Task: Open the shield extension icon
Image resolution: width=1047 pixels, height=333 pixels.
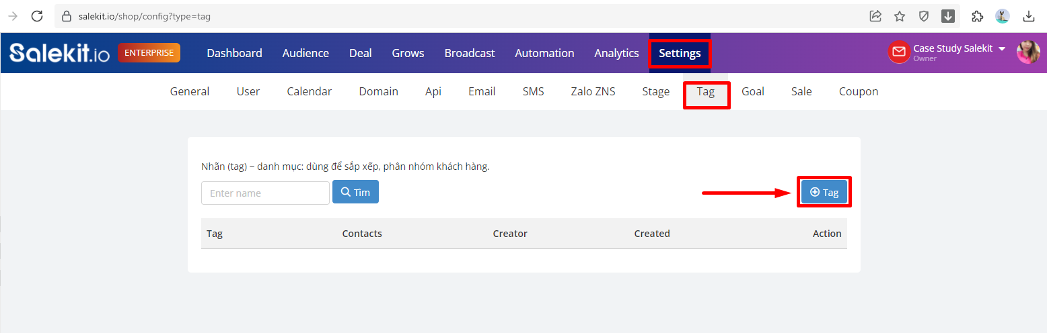Action: [924, 16]
